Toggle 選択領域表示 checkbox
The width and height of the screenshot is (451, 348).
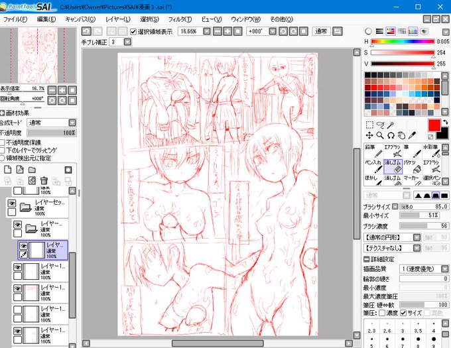[133, 32]
